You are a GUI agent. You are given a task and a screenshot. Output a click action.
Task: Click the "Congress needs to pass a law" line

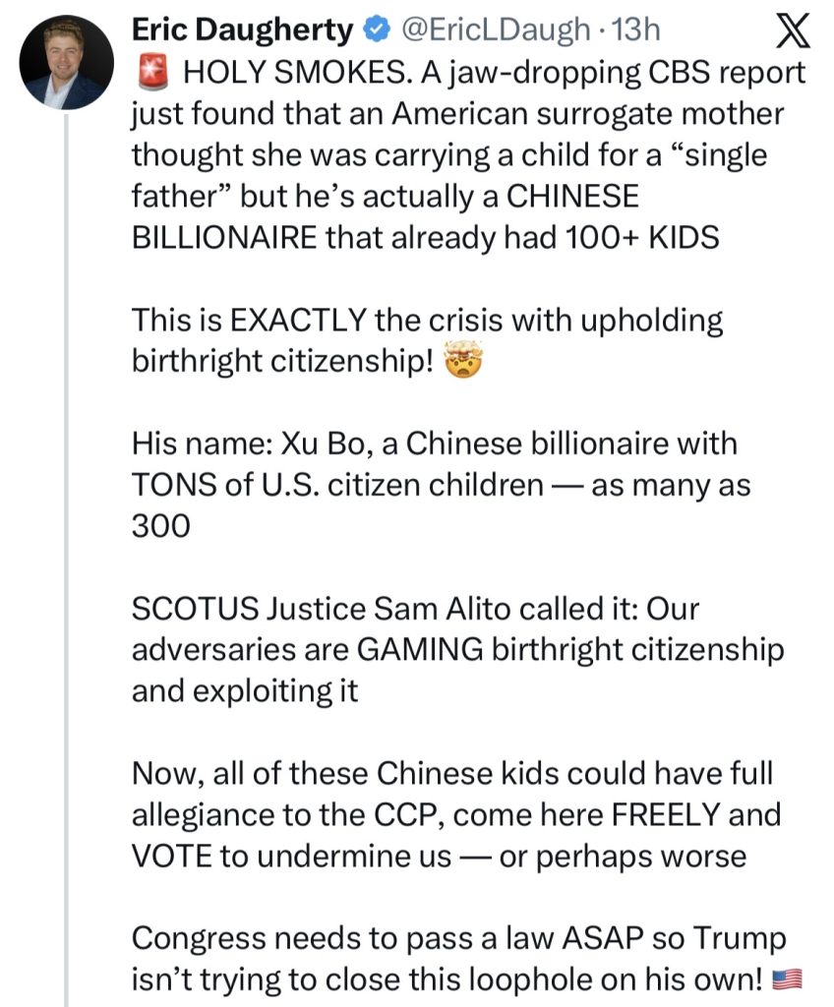(x=458, y=938)
